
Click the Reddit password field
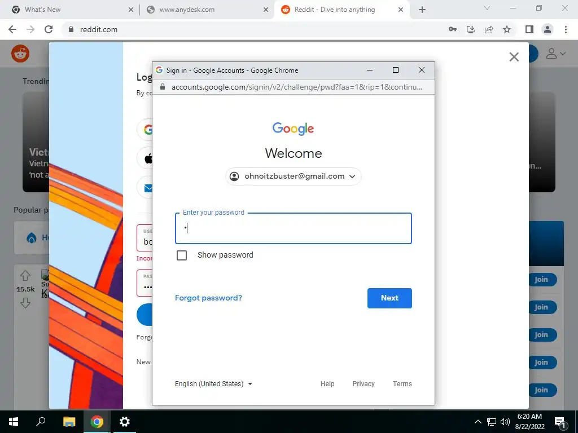point(144,283)
